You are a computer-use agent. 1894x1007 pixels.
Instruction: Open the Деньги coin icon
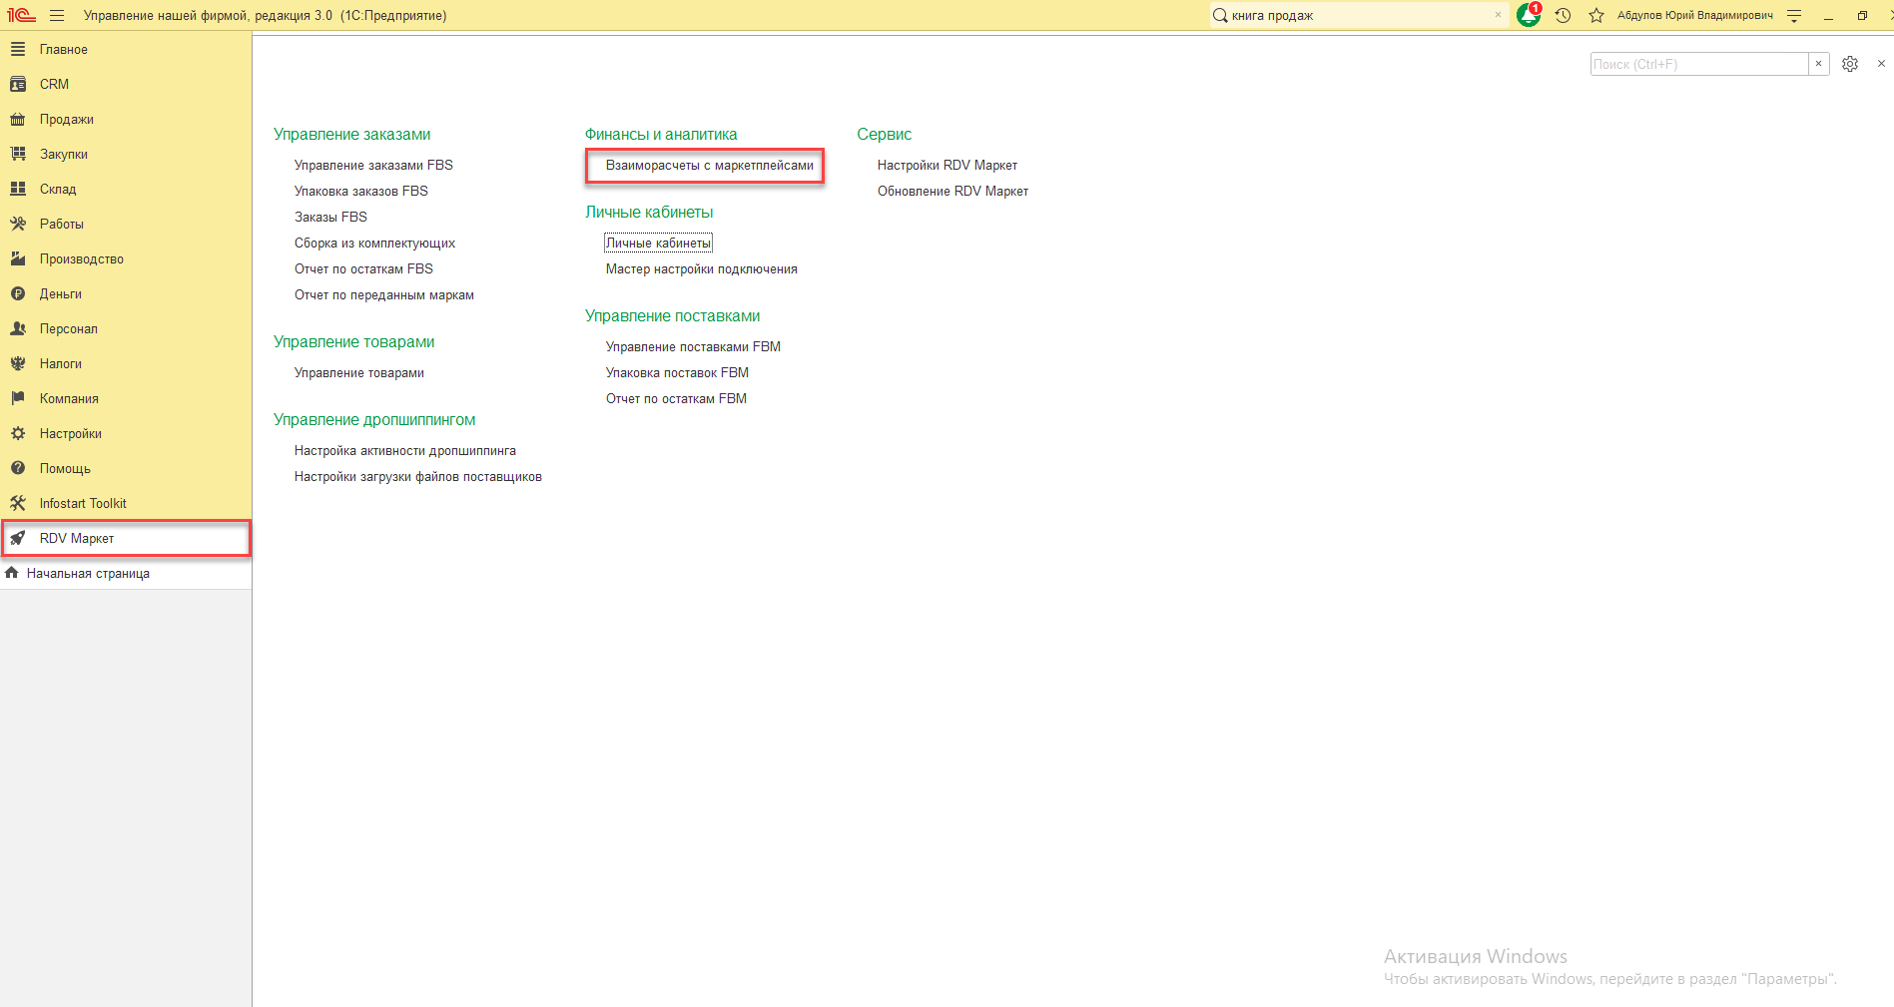18,293
